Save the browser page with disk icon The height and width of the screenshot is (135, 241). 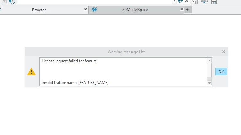click(214, 2)
